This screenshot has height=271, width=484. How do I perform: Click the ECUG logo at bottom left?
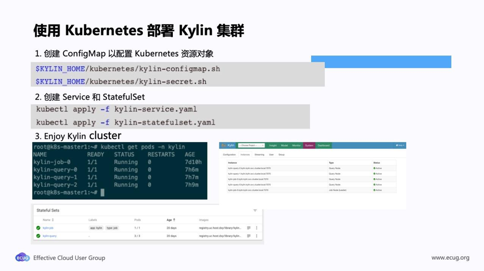click(23, 257)
